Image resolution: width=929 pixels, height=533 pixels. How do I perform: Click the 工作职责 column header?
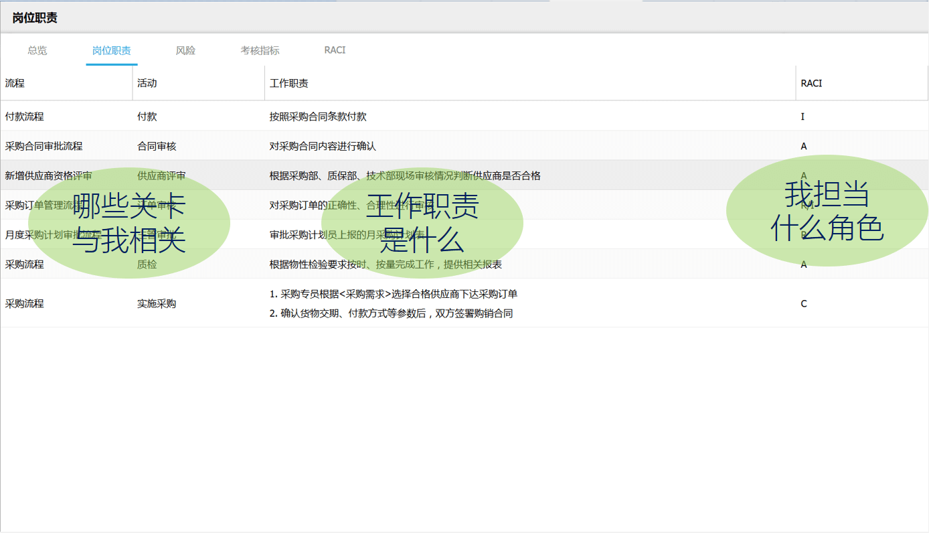289,84
